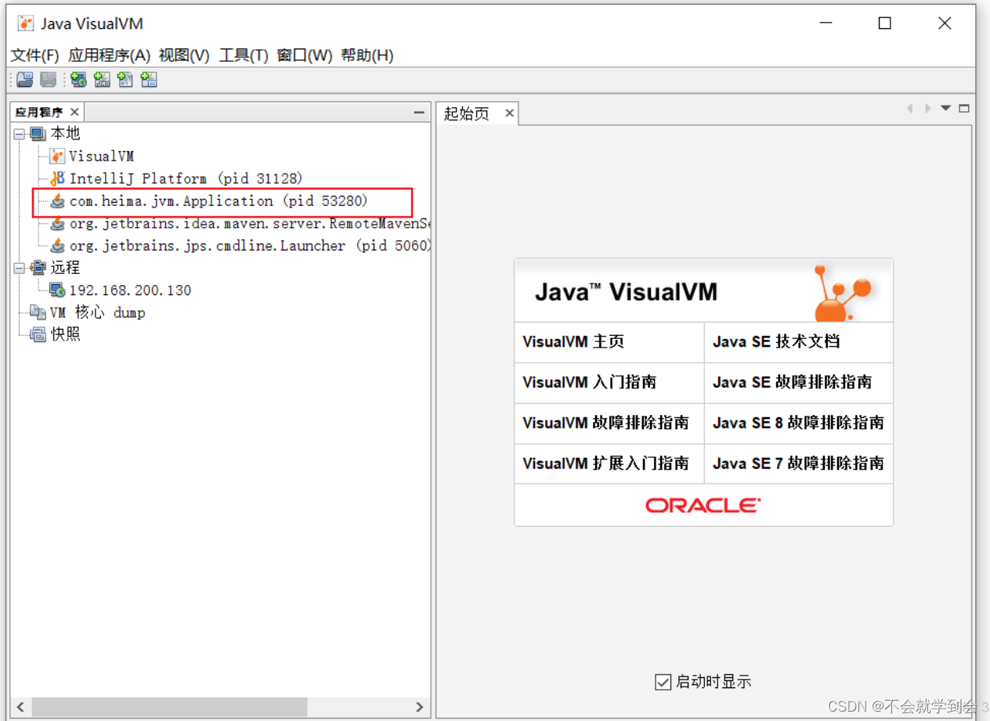Open the VisualVM 入门指南 link
This screenshot has width=990, height=721.
pyautogui.click(x=590, y=383)
